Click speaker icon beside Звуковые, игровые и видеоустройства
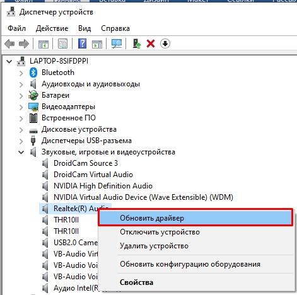Viewport: 297px width, 295px height. coord(33,152)
